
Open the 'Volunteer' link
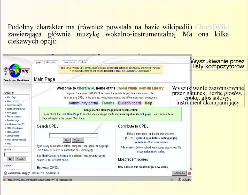point(140,142)
